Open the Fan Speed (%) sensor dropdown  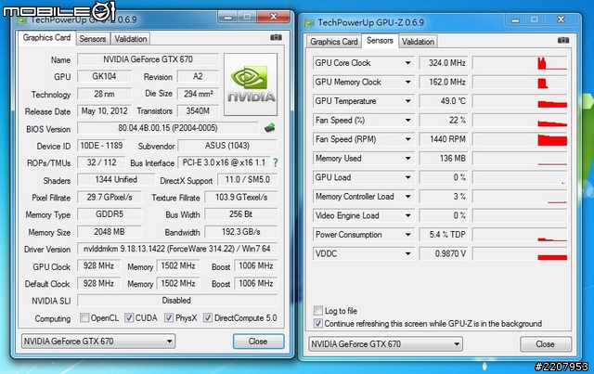[408, 120]
